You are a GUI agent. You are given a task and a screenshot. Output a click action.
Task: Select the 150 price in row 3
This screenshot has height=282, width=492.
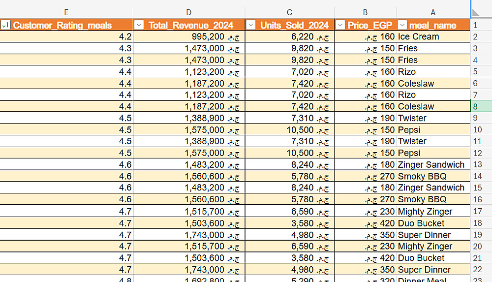click(366, 48)
